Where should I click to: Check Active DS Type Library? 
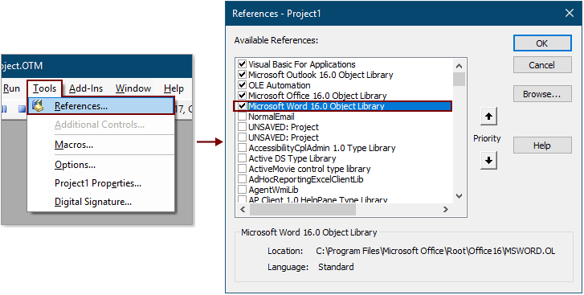(x=242, y=158)
